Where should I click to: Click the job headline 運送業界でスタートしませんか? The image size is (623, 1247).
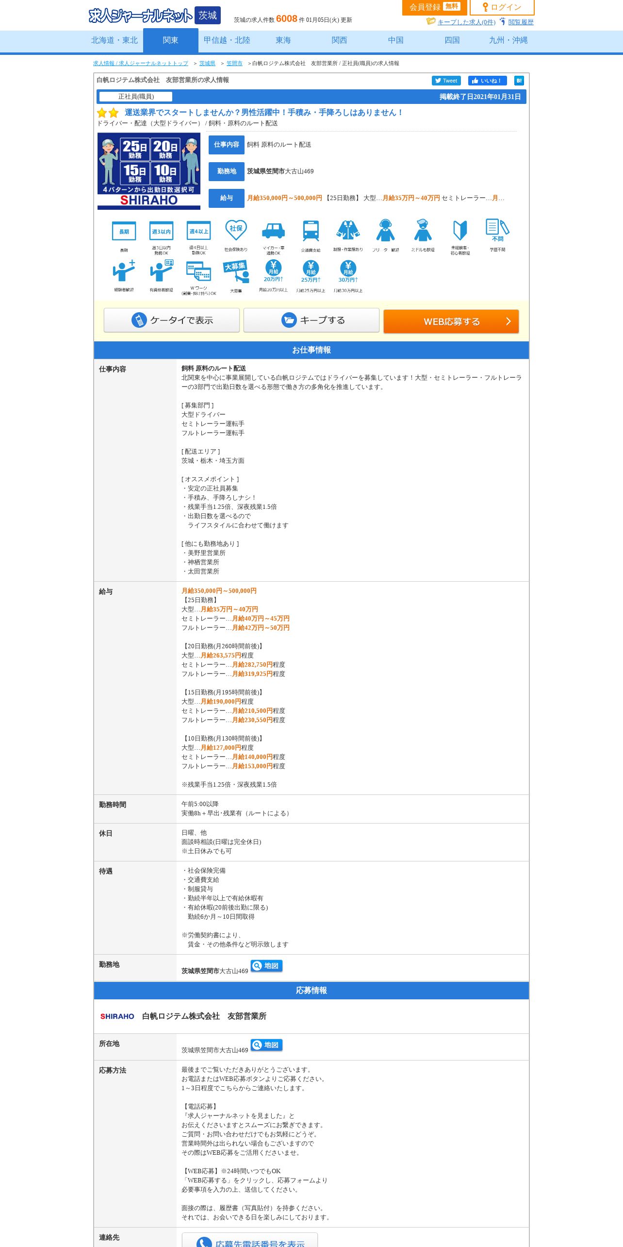point(264,113)
